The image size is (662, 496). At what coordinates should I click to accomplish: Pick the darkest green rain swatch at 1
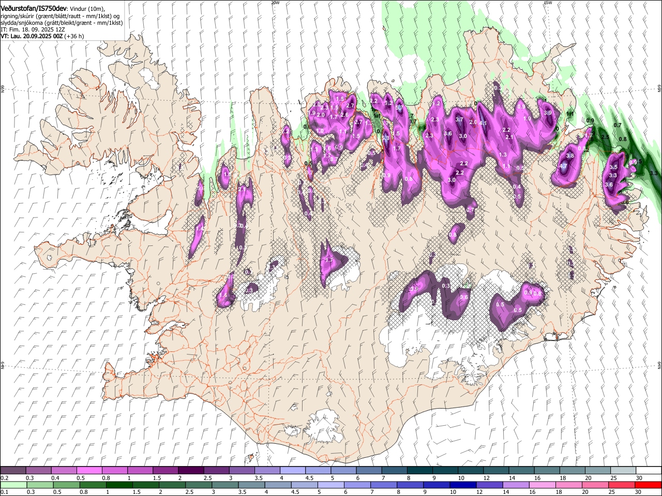pyautogui.click(x=119, y=485)
